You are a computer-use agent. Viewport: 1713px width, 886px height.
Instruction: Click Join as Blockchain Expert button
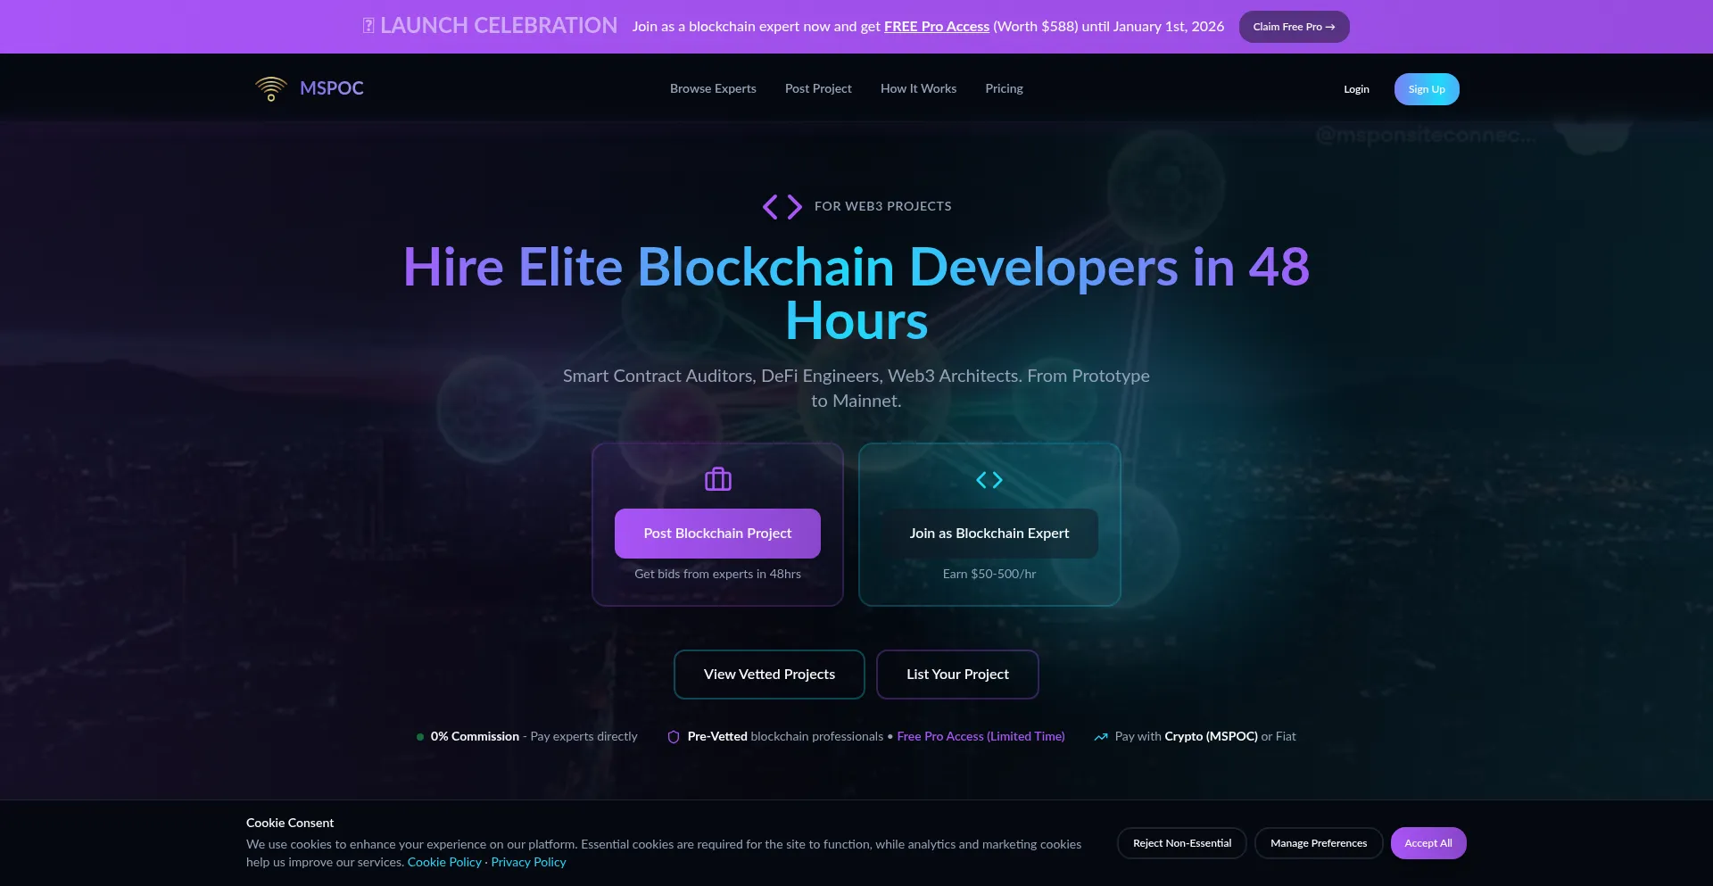[989, 534]
